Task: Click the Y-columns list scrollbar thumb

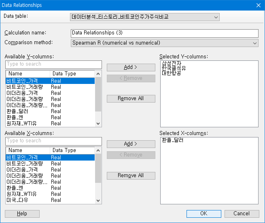Action: 98,94
